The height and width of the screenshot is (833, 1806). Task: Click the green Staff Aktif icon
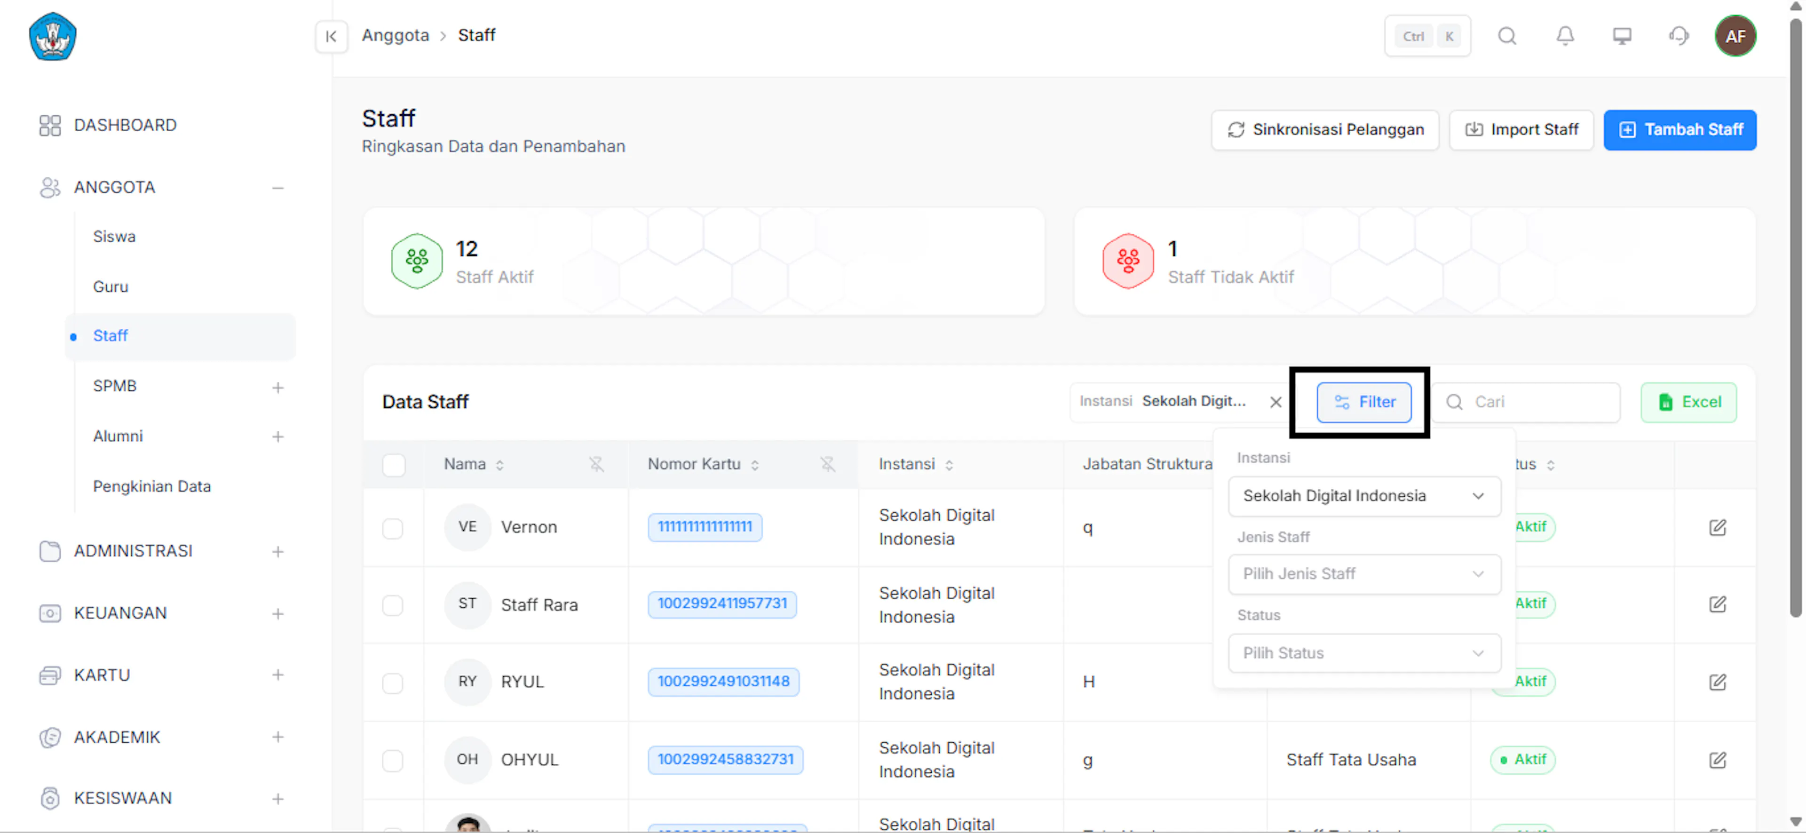click(416, 261)
